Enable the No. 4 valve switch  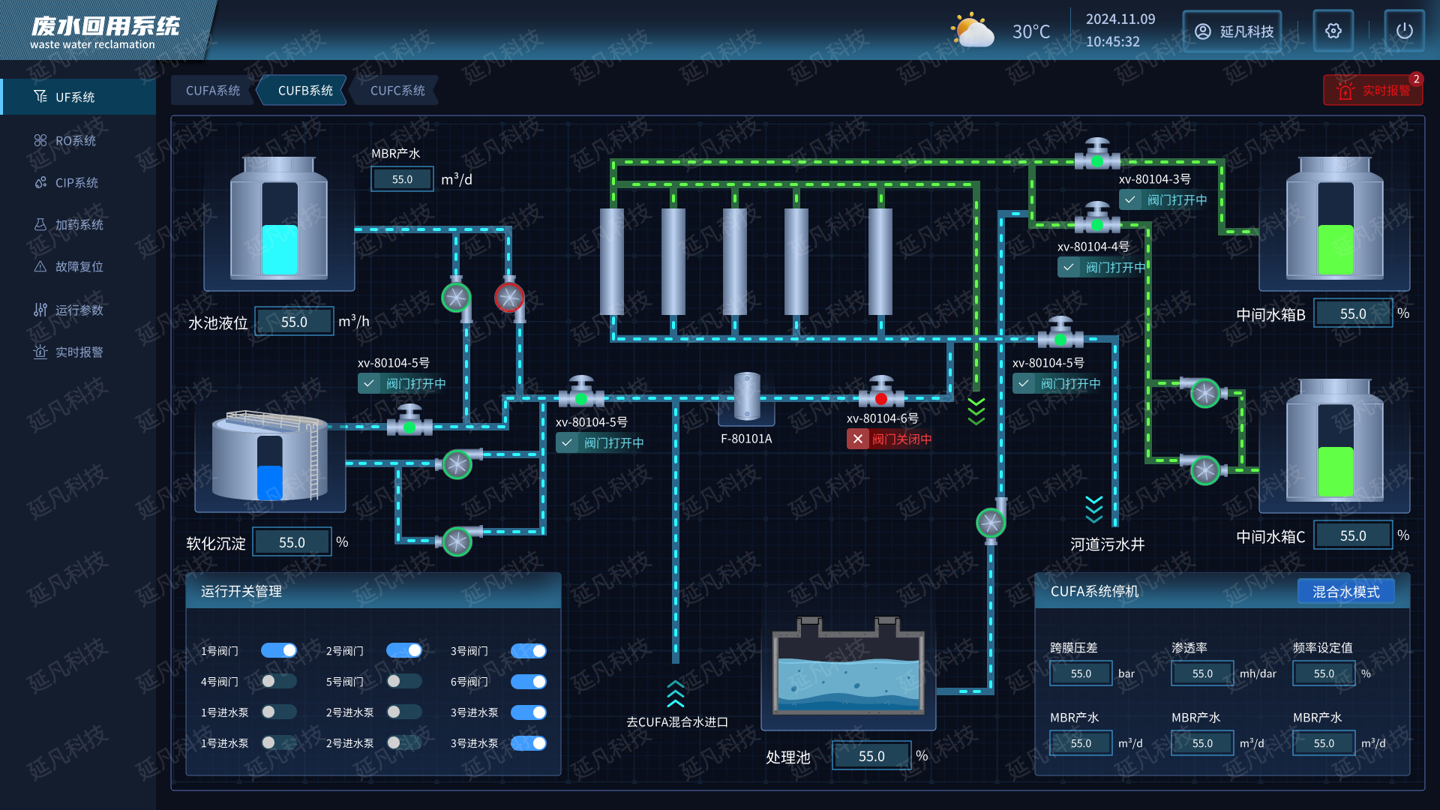click(279, 682)
